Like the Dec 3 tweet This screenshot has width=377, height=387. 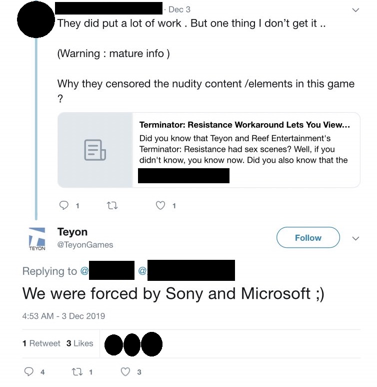(161, 205)
